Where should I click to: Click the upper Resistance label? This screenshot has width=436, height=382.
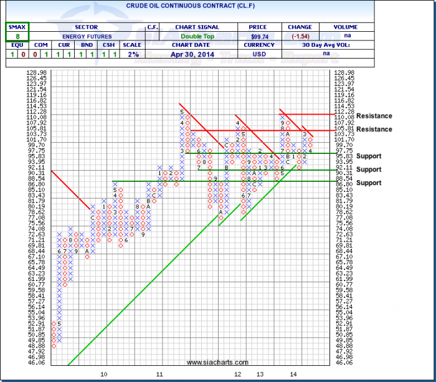pyautogui.click(x=374, y=115)
